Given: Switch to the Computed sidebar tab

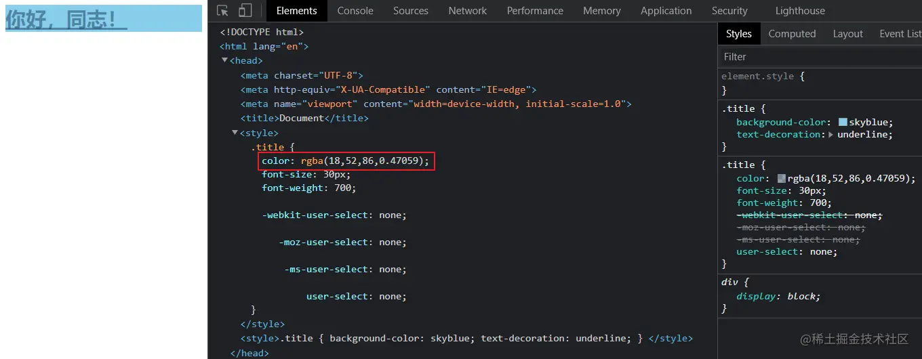Looking at the screenshot, I should click(792, 34).
